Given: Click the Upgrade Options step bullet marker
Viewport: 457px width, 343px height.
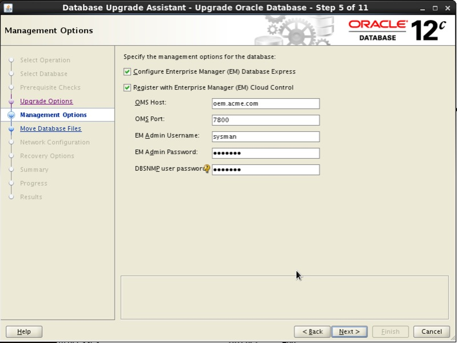Looking at the screenshot, I should 11,102.
